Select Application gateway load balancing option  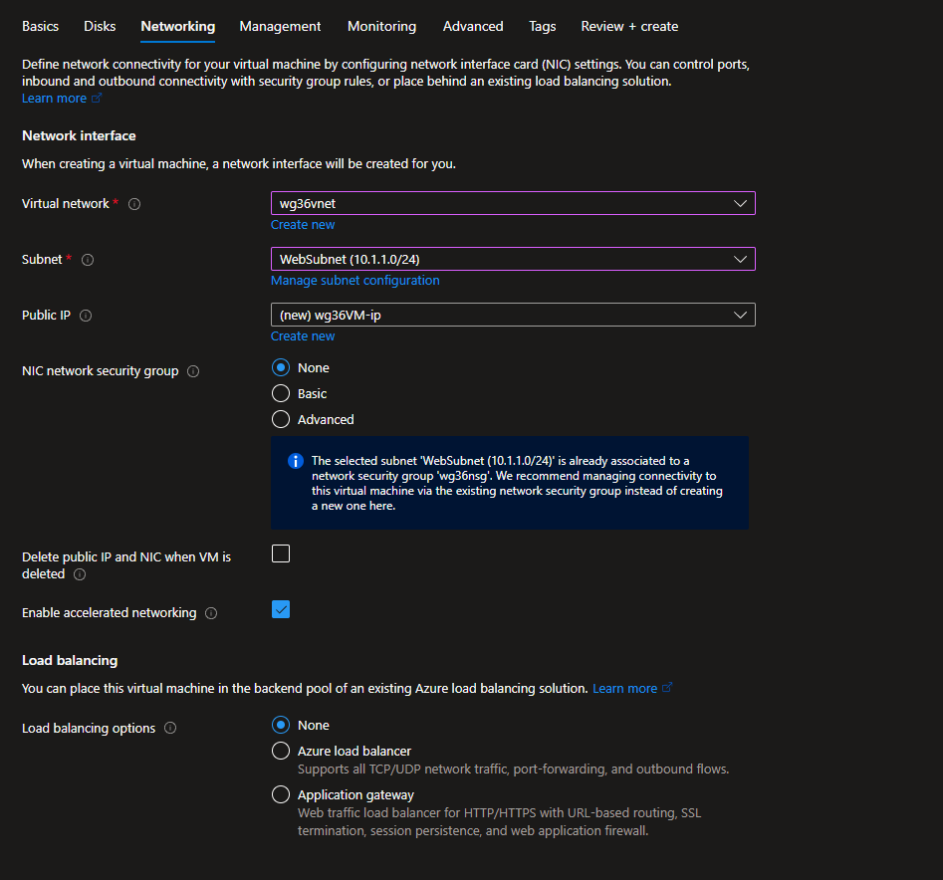(281, 795)
